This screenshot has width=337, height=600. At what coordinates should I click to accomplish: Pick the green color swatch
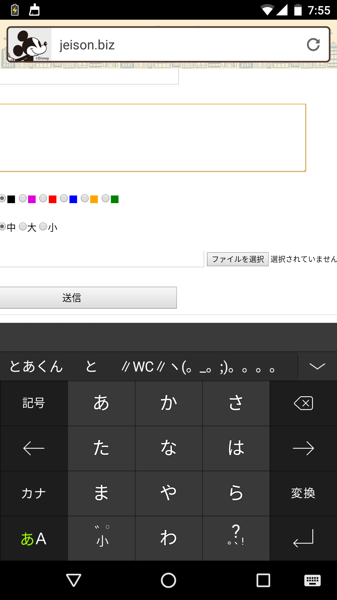point(106,198)
